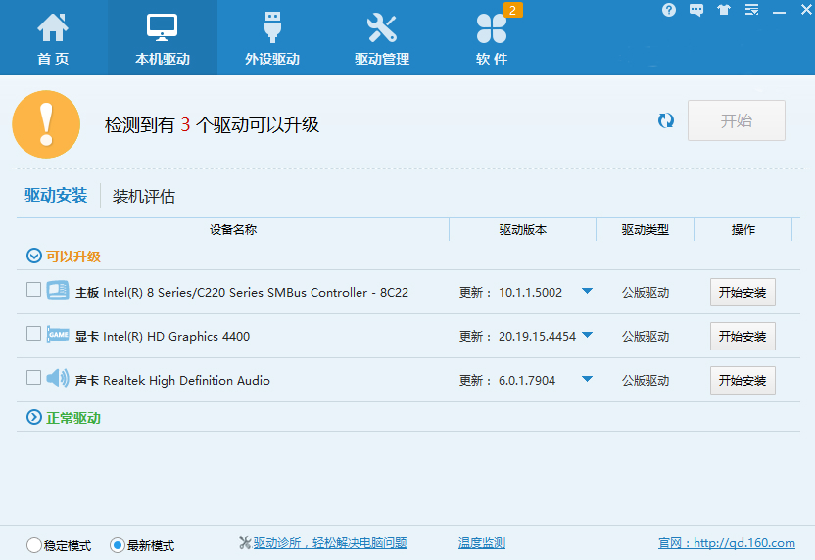Open the main menu list icon
Image resolution: width=815 pixels, height=560 pixels.
[751, 10]
